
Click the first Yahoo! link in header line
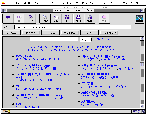[x=39, y=47]
